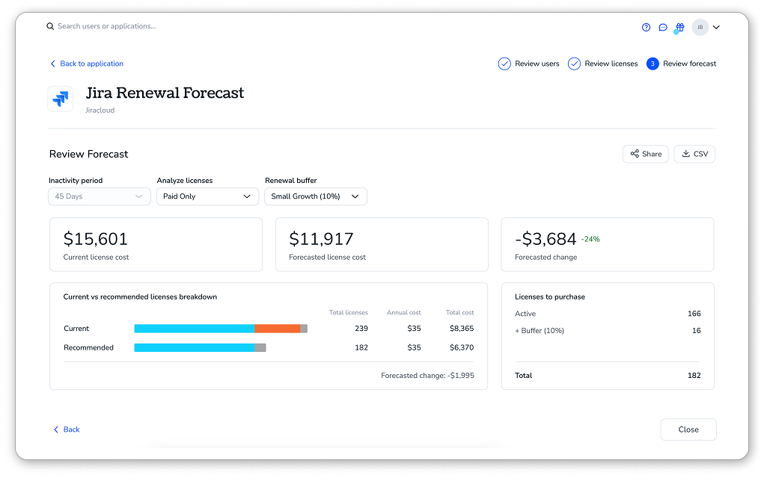This screenshot has width=764, height=478.
Task: Click the gift box icon
Action: (679, 28)
